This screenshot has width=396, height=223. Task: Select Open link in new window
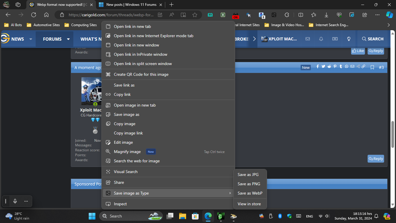(168, 45)
